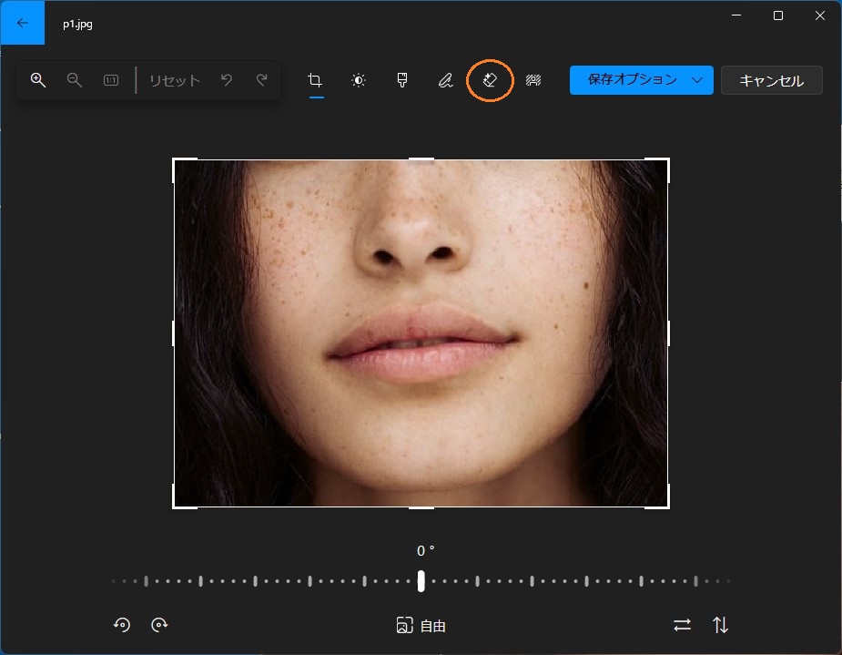The image size is (842, 655).
Task: Click the left edge crop handle
Action: coord(174,333)
